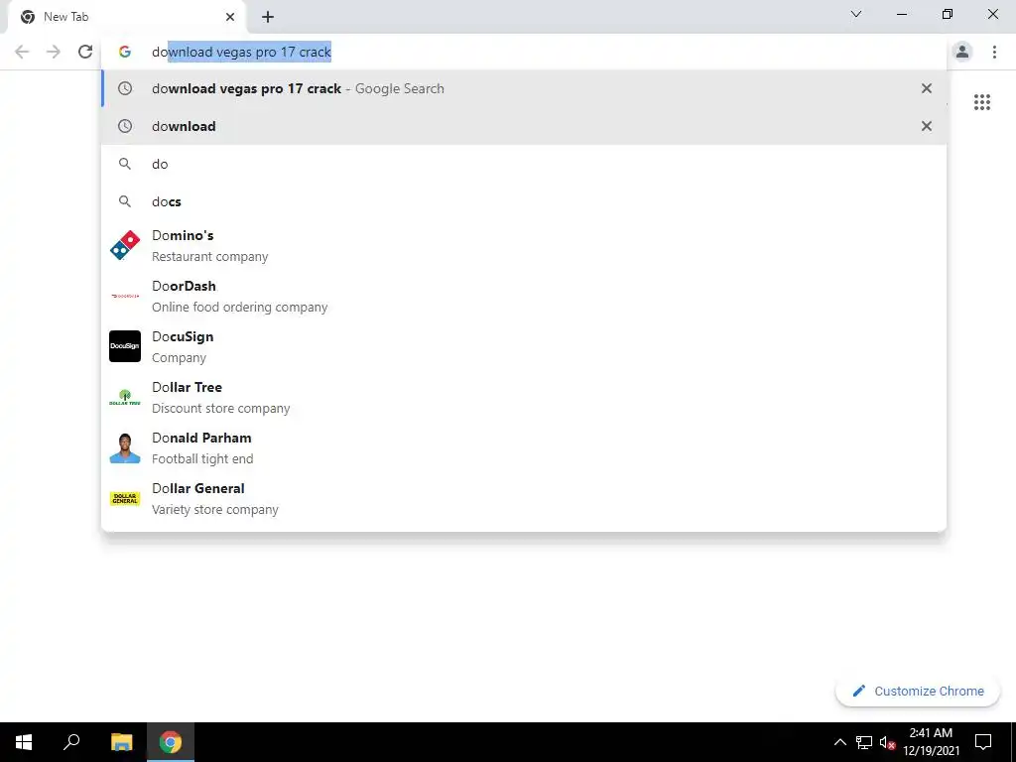Select the Domino's suggestion

point(524,246)
